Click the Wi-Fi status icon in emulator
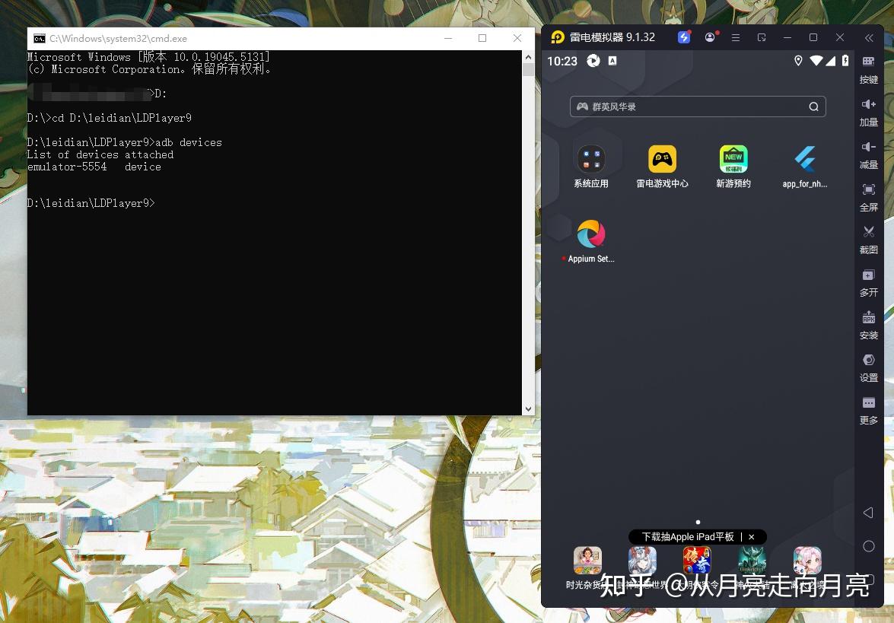This screenshot has height=623, width=894. point(816,61)
